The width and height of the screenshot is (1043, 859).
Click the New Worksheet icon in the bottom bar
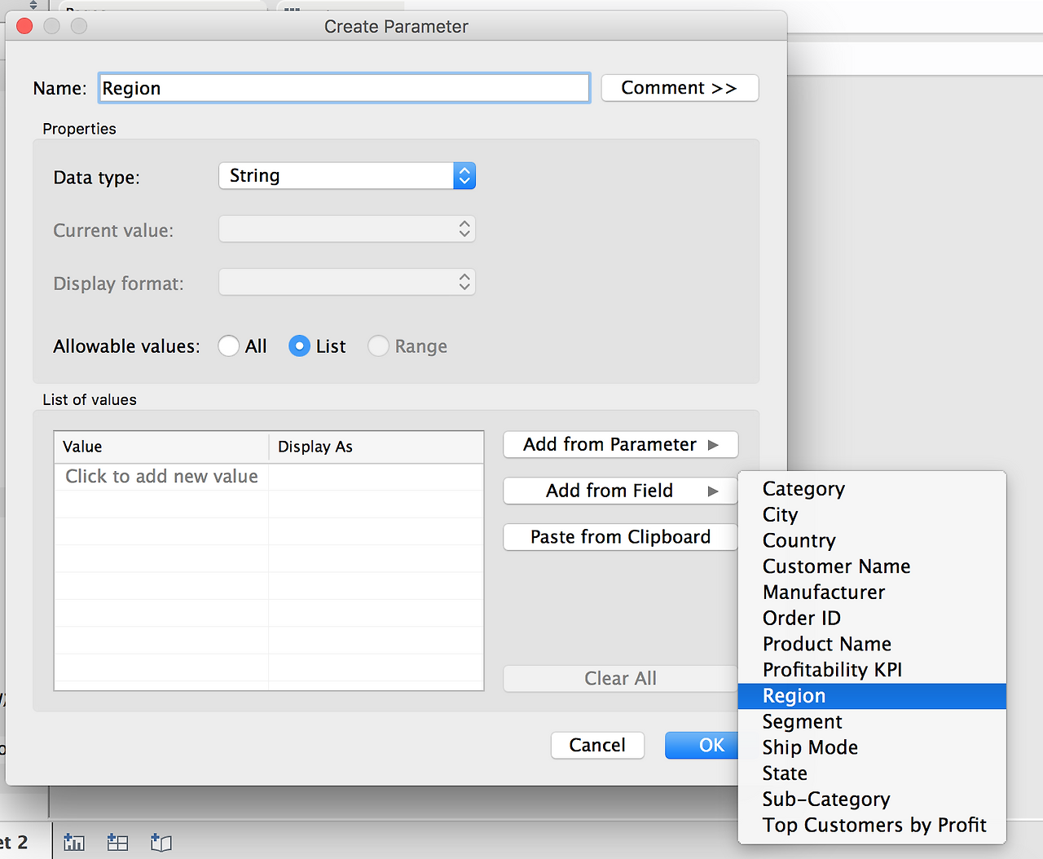[74, 842]
